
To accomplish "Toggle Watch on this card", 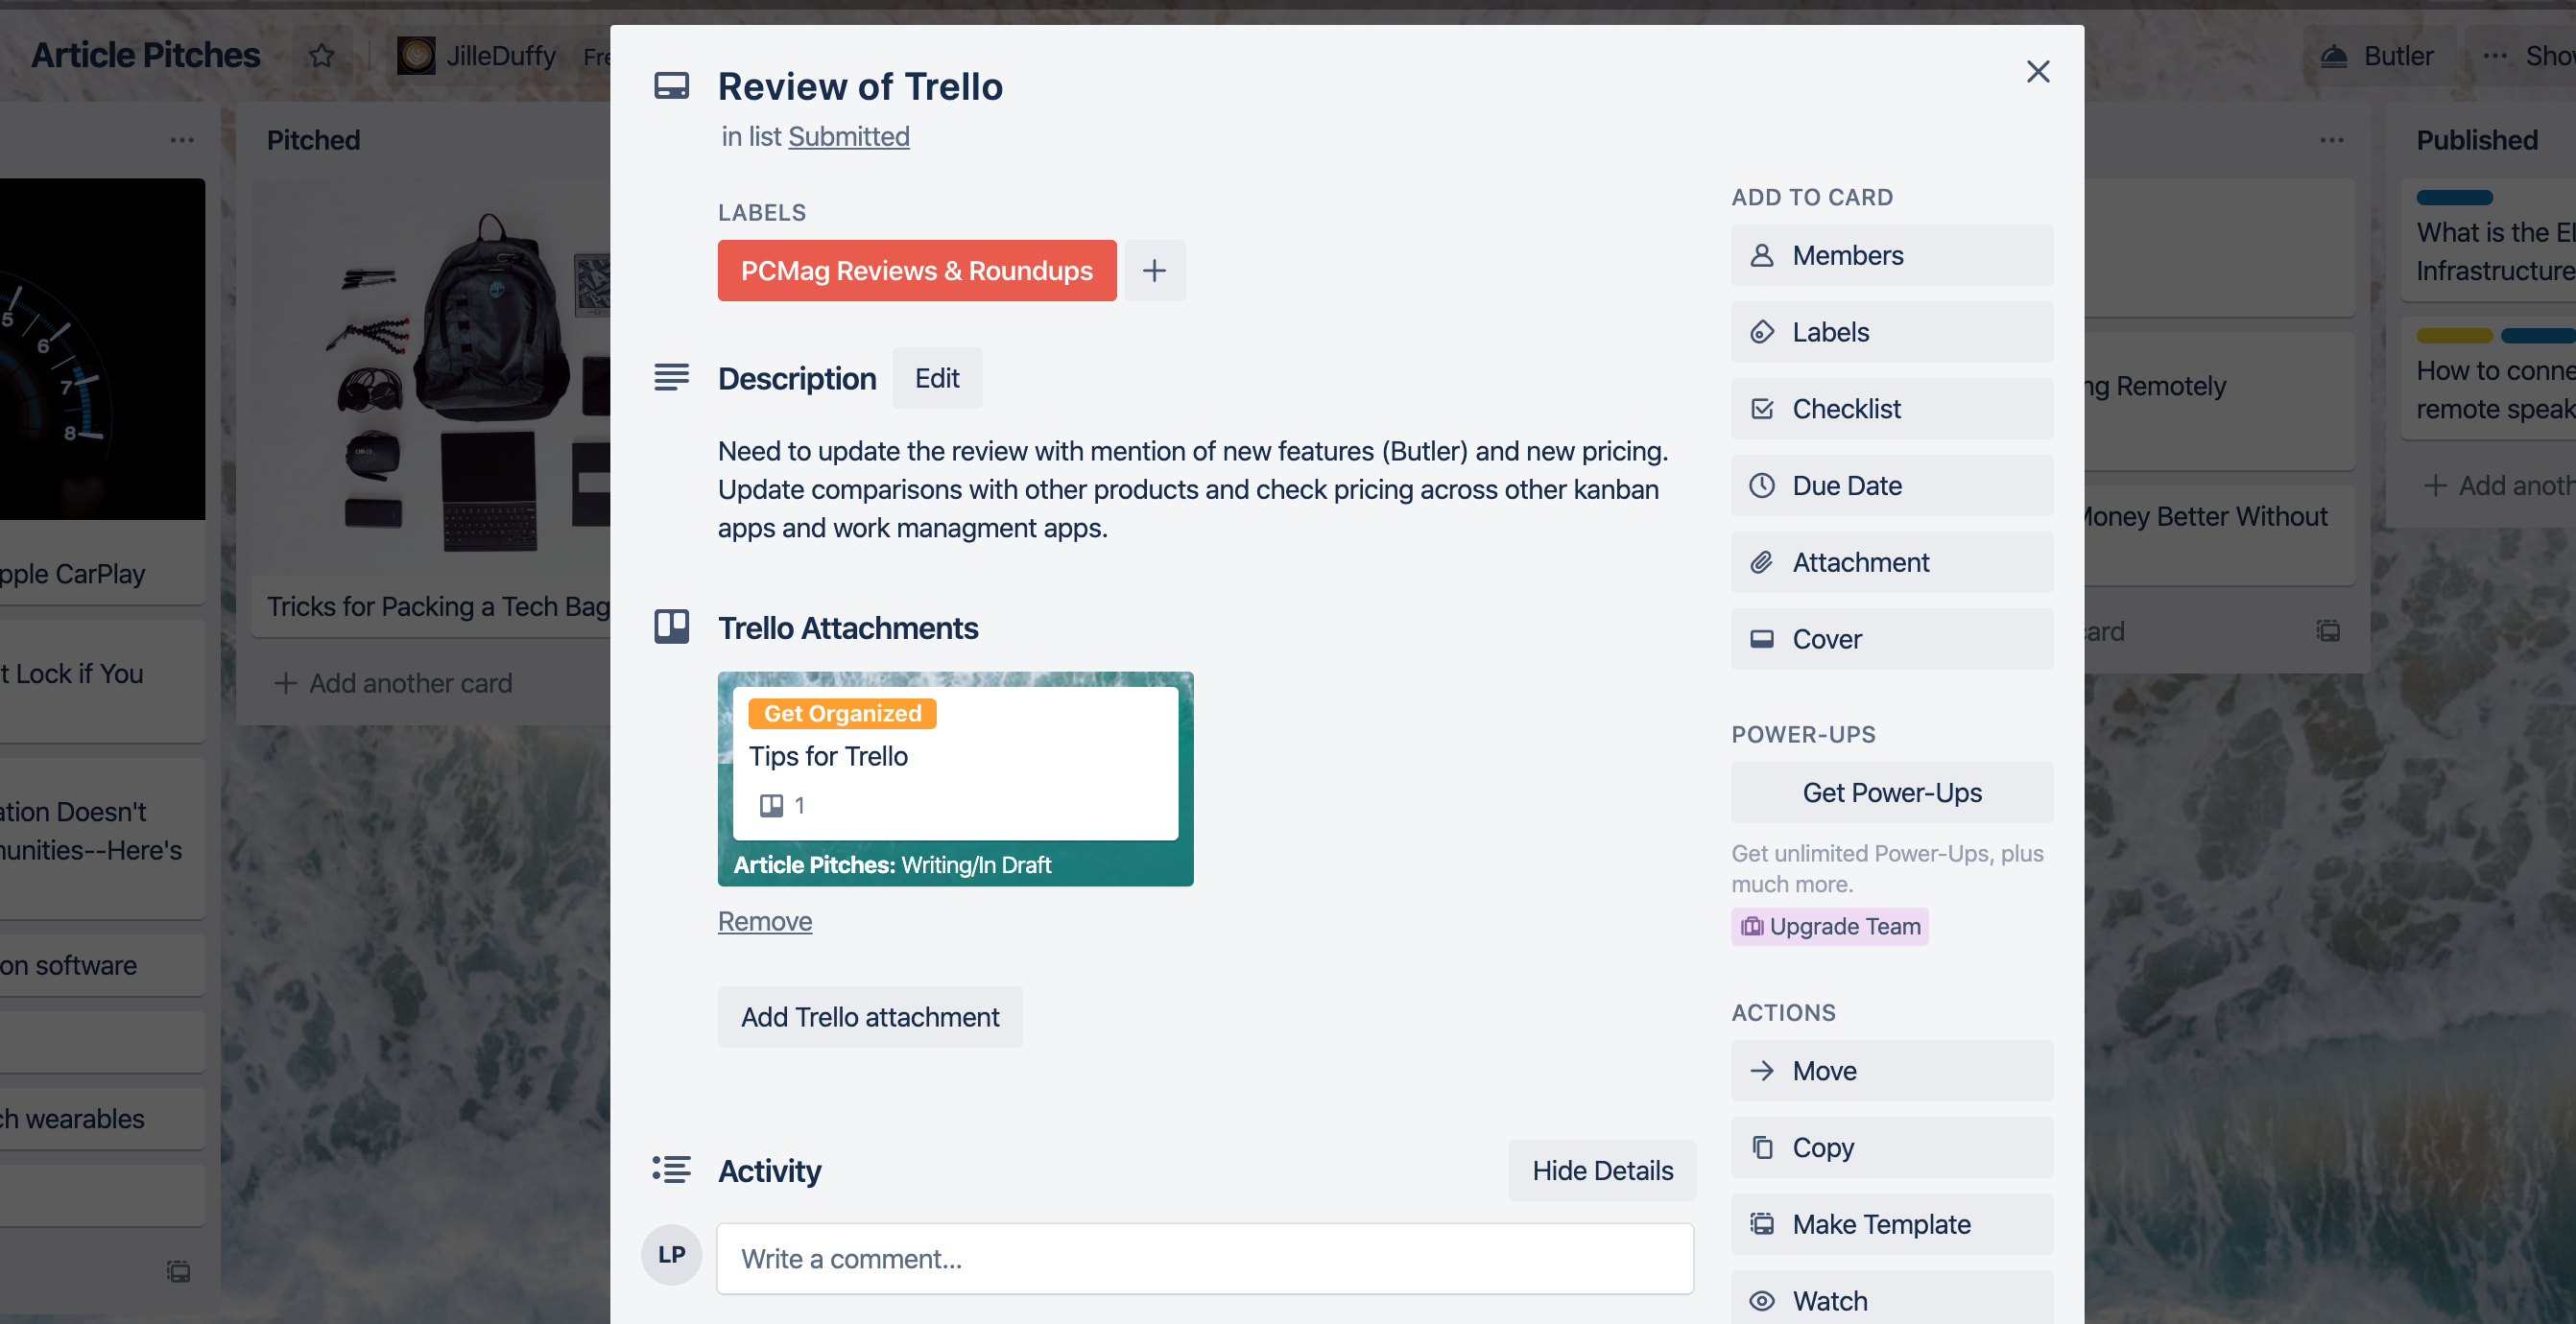I will [1892, 1299].
